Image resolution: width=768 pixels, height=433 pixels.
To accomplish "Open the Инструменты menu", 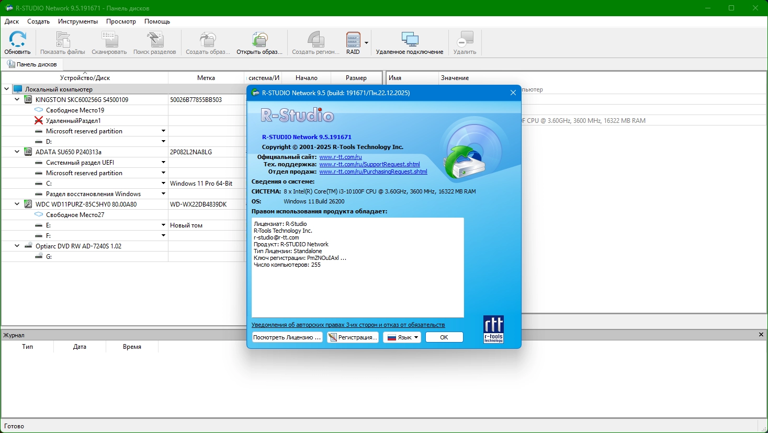I will pos(78,21).
